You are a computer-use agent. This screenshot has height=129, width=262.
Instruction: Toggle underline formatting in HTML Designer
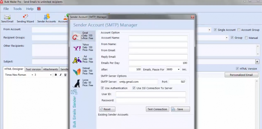(x=65, y=75)
